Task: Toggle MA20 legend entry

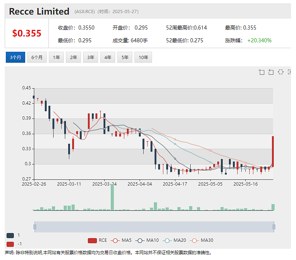Action: 174,240
